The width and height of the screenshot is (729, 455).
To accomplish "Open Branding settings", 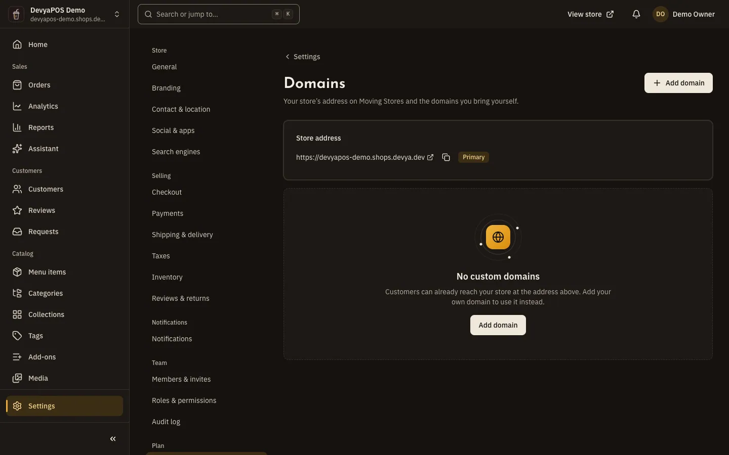I will (x=166, y=88).
